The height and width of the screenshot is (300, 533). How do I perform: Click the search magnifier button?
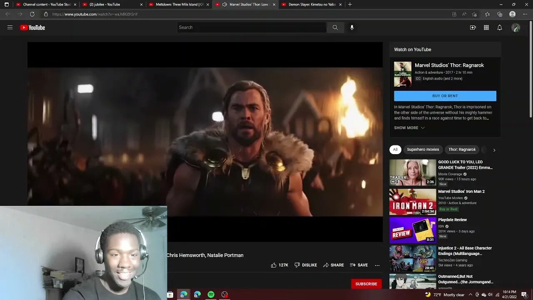tap(335, 27)
